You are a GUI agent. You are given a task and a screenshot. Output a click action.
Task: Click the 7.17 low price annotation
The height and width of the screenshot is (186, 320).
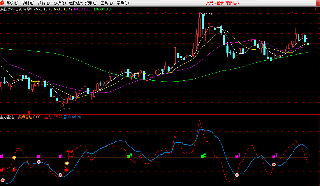pos(66,110)
